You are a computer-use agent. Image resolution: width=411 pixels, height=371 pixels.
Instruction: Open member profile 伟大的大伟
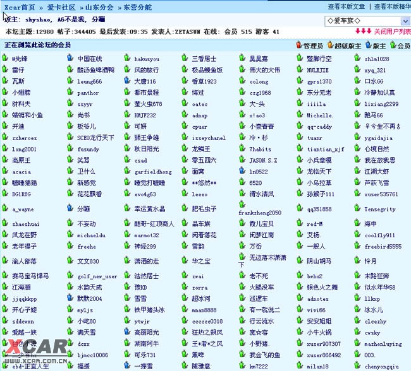(265, 70)
